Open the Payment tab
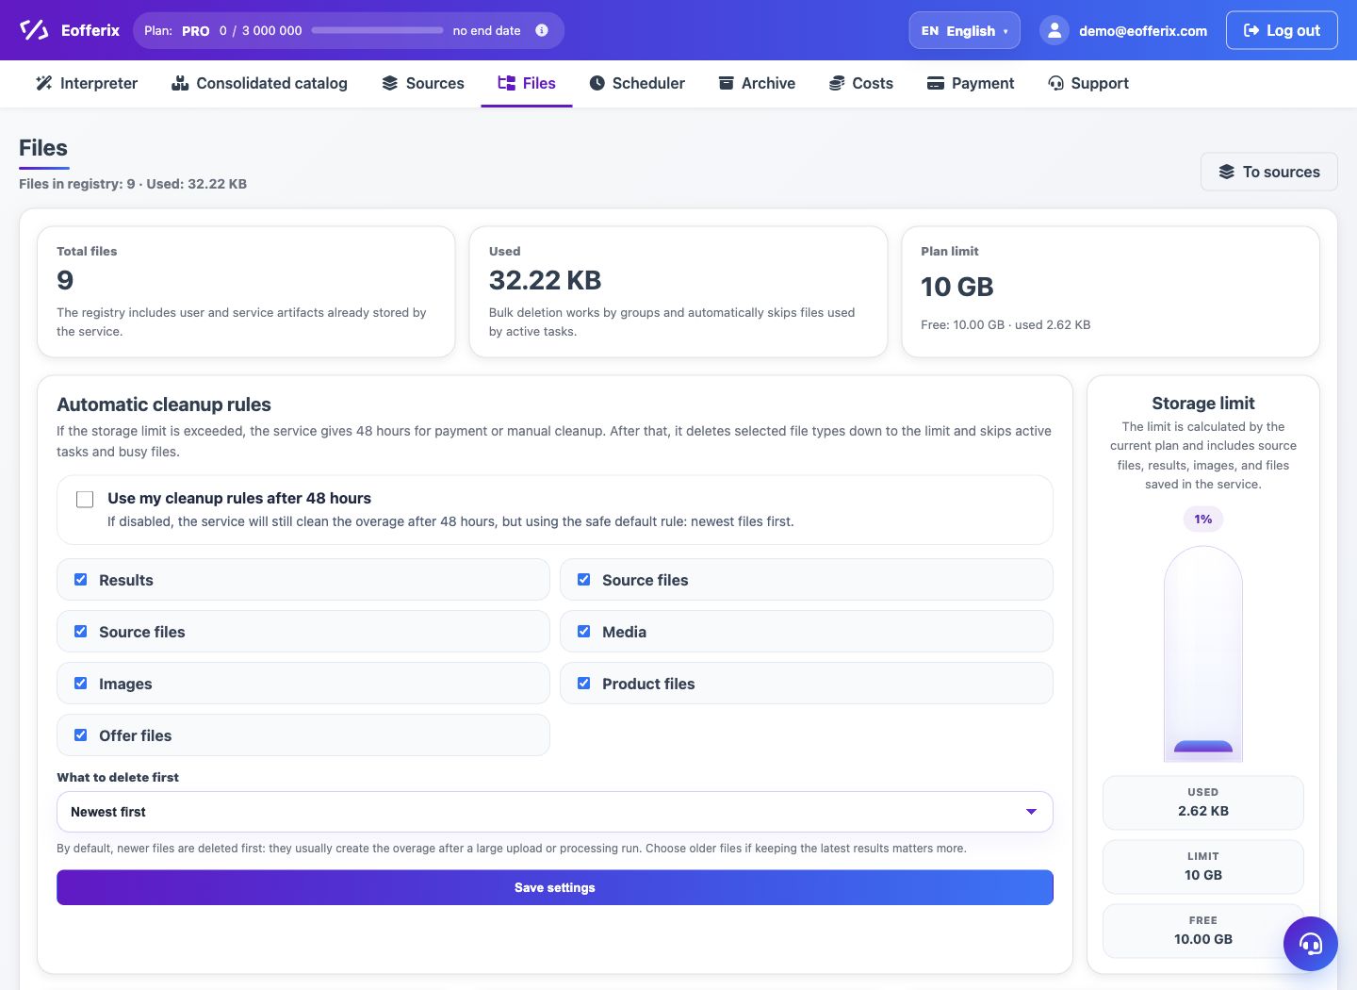 [x=971, y=83]
